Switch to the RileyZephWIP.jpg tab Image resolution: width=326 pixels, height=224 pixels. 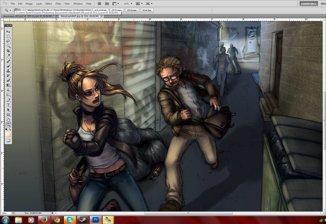(x=80, y=16)
